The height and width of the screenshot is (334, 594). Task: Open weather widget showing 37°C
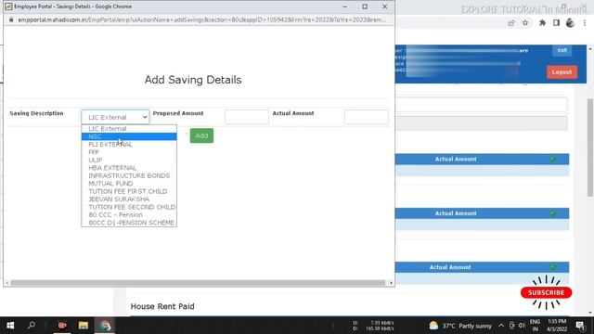460,326
